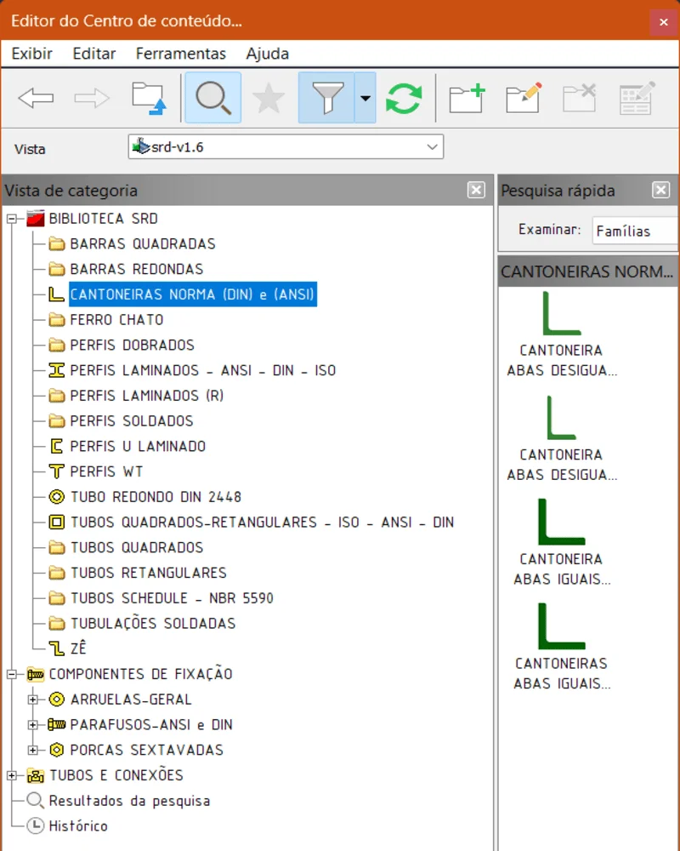
Task: Open the filter options dropdown arrow
Action: tap(365, 98)
